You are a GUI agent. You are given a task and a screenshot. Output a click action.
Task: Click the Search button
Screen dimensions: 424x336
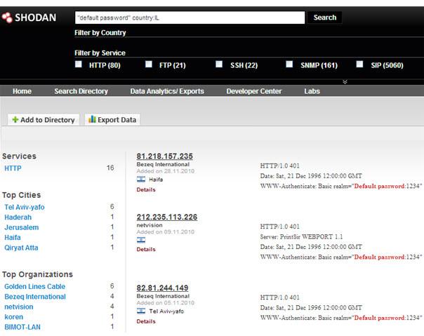pyautogui.click(x=325, y=18)
